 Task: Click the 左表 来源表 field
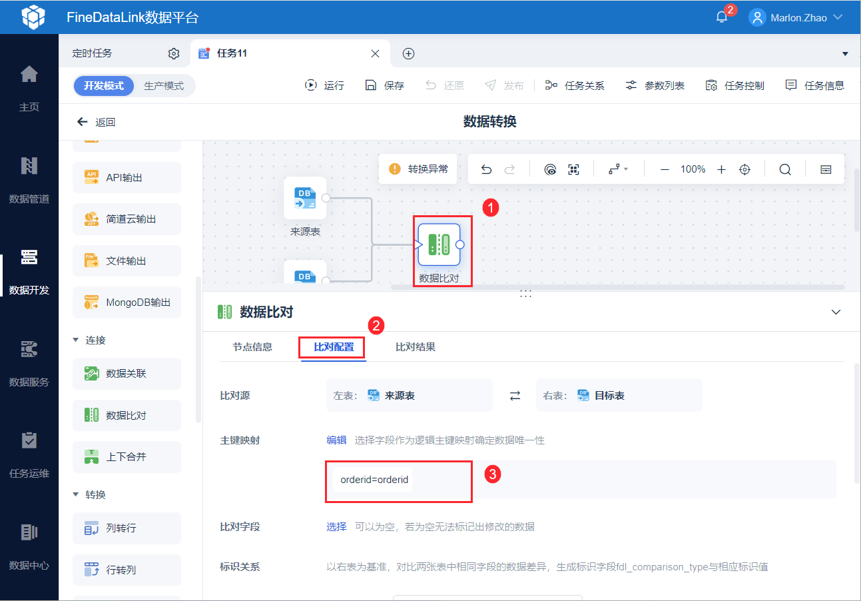click(409, 395)
